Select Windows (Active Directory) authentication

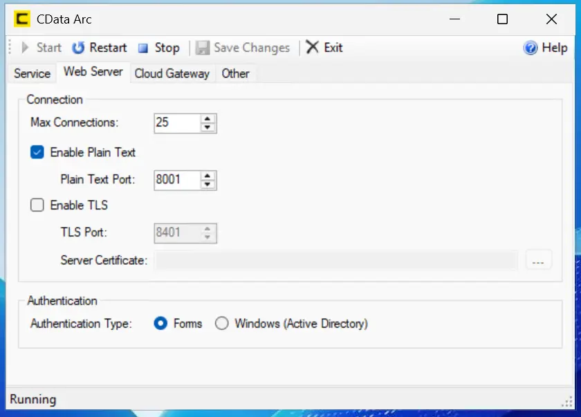(221, 324)
